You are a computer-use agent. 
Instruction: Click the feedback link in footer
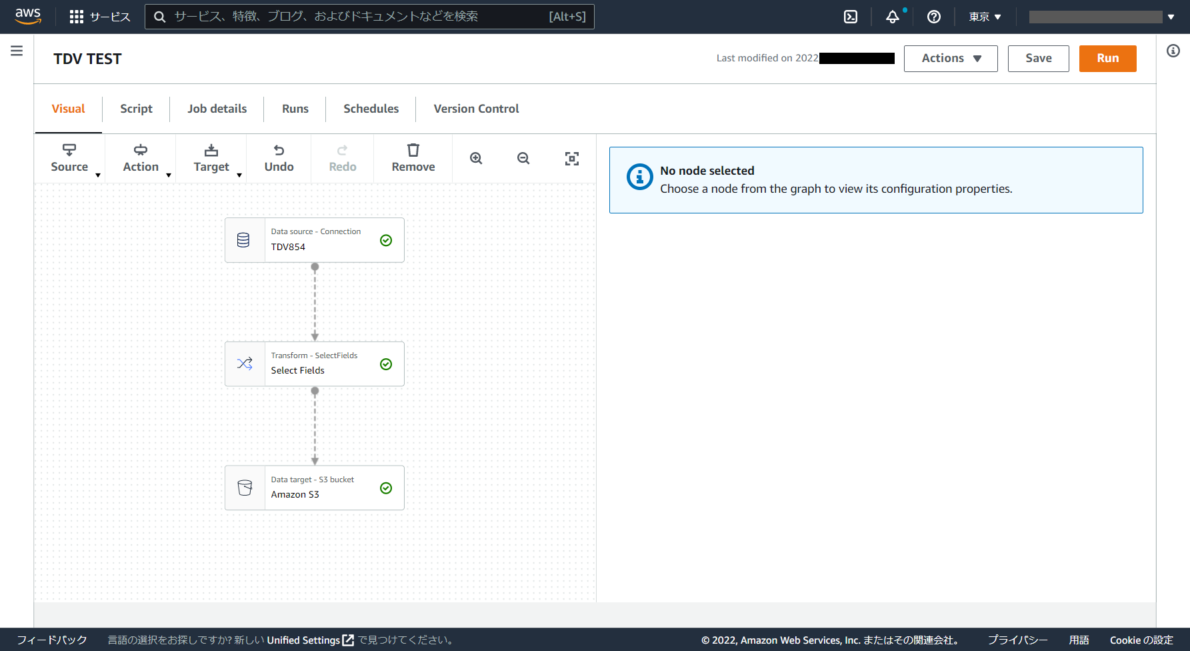52,640
